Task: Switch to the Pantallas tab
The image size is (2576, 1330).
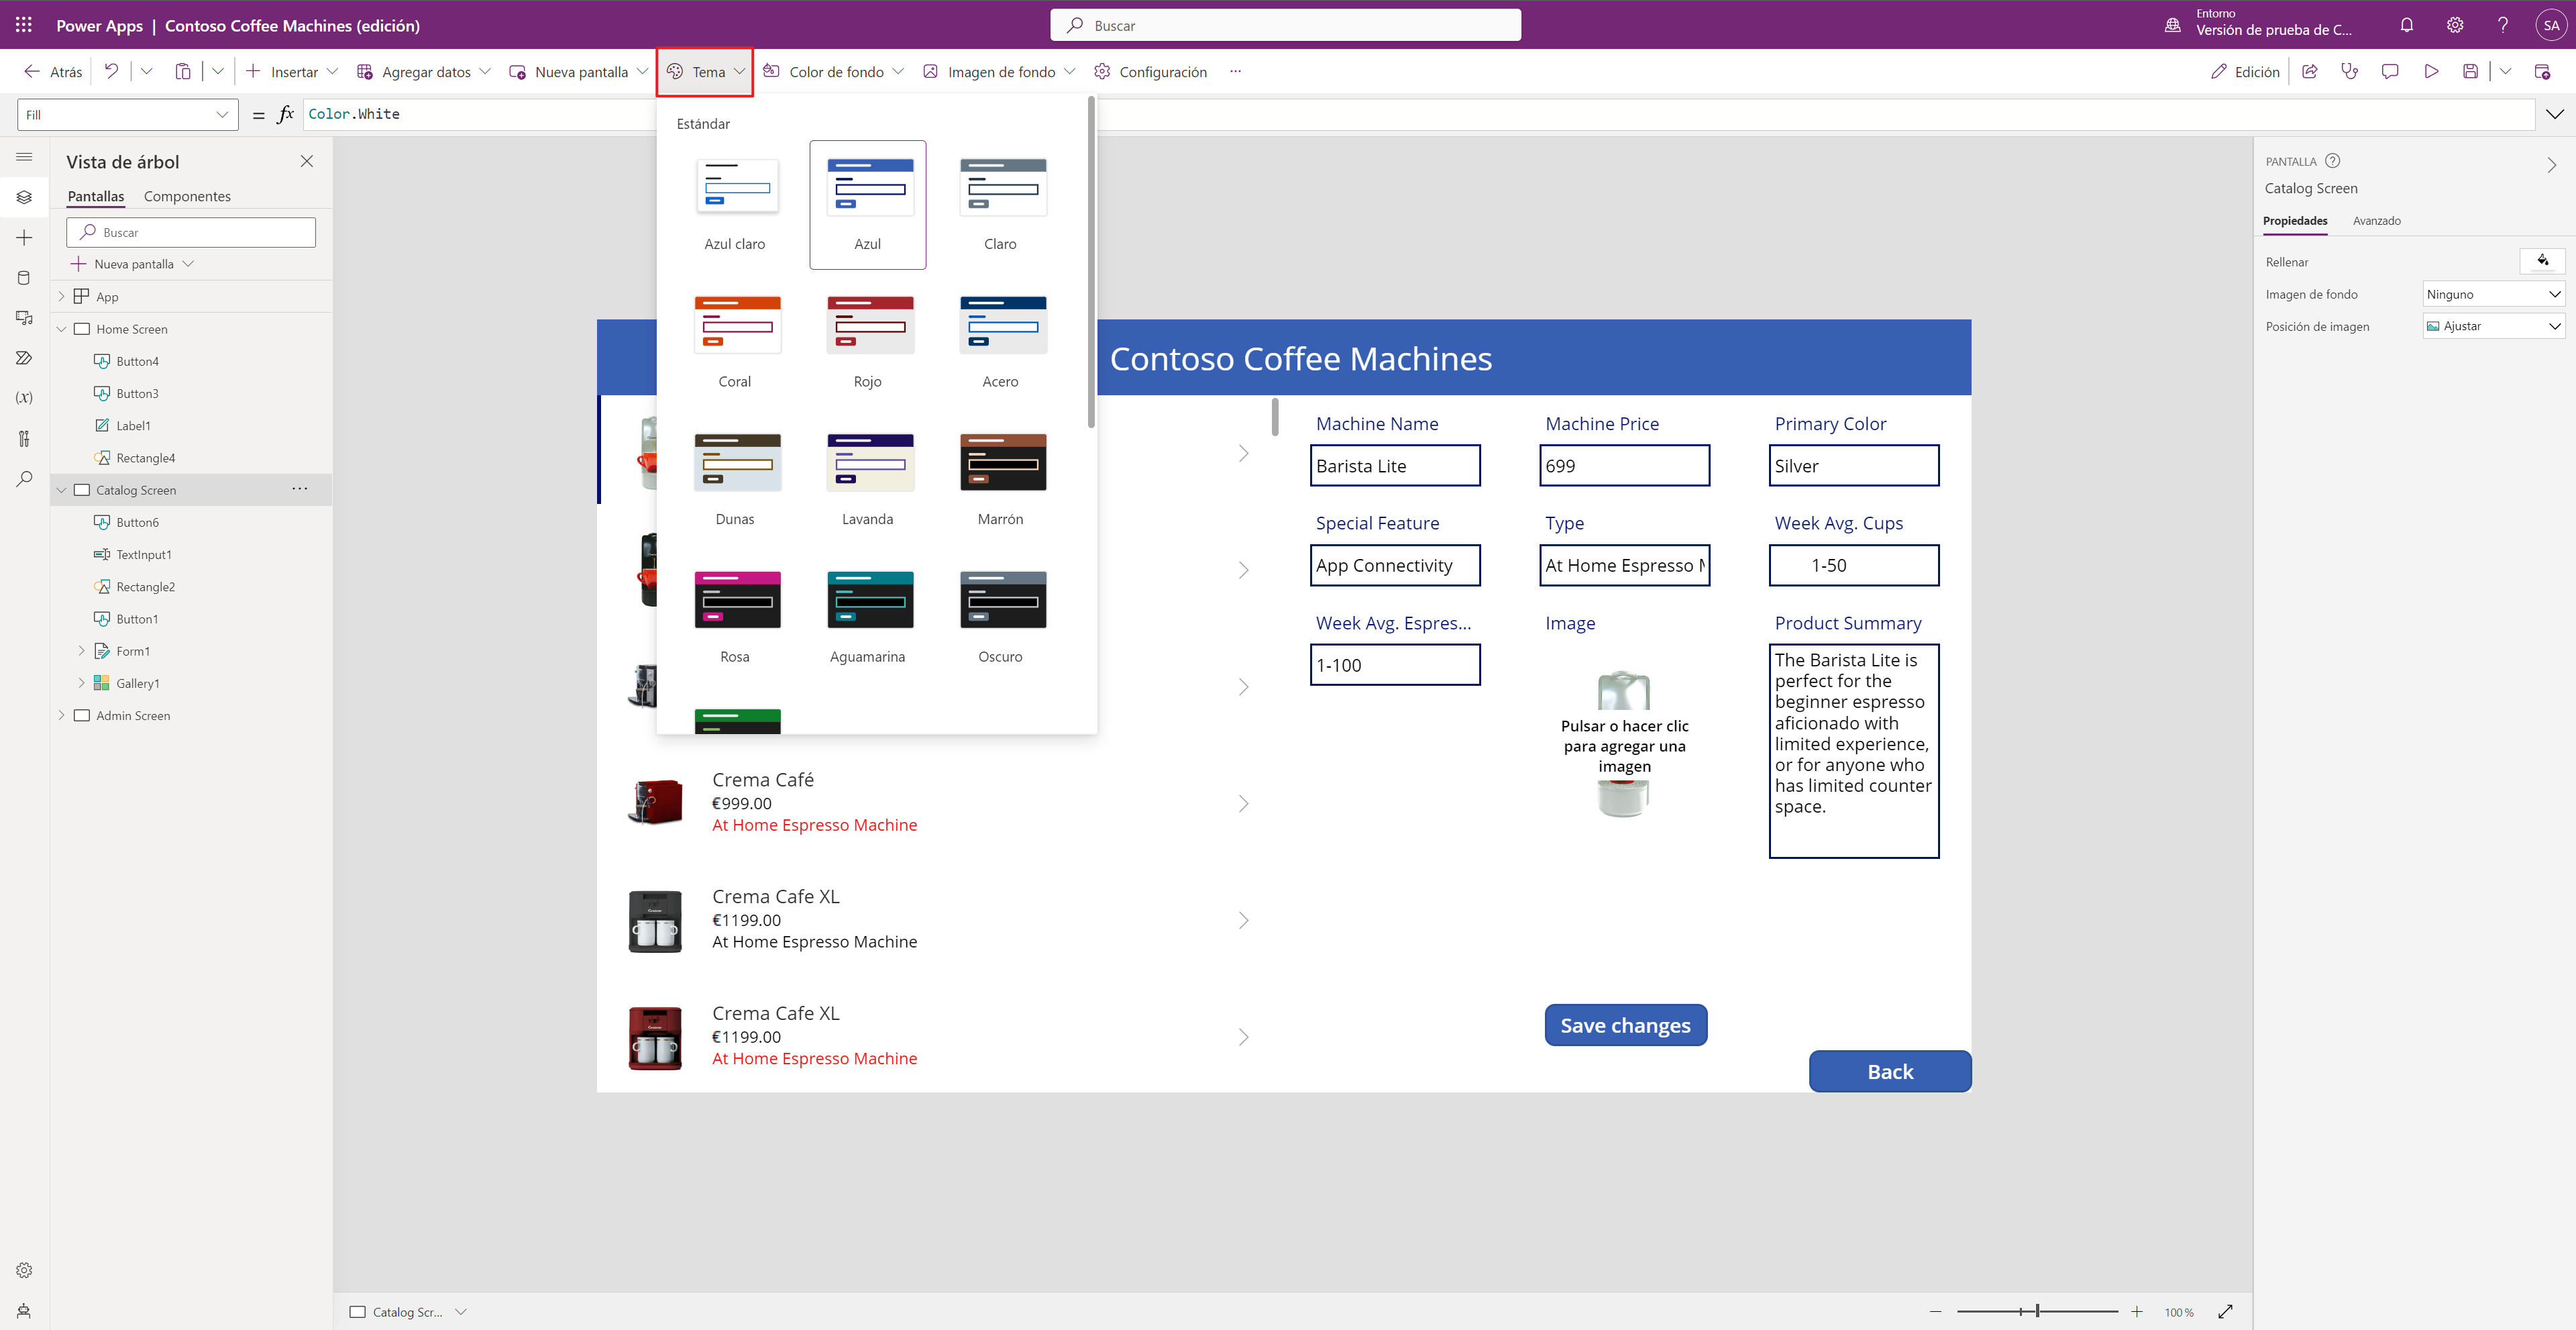Action: (x=96, y=196)
